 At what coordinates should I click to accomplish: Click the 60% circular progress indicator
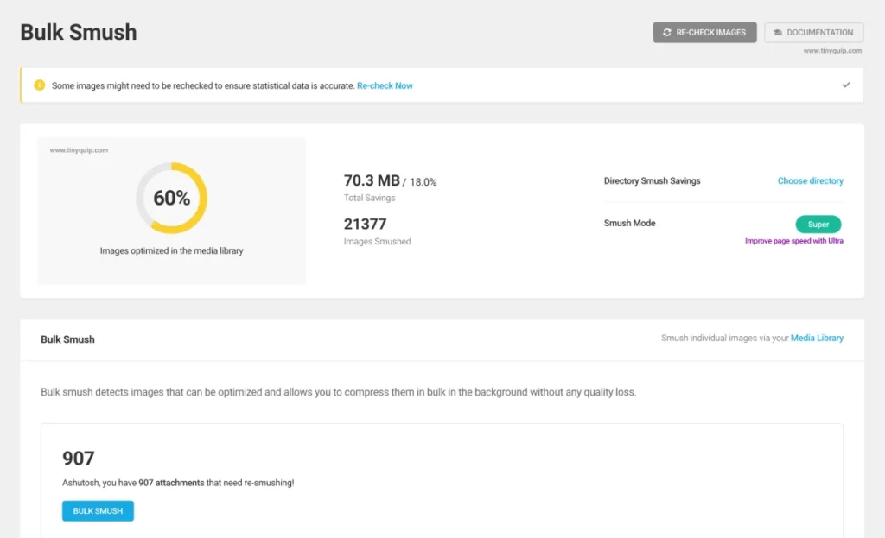coord(172,198)
